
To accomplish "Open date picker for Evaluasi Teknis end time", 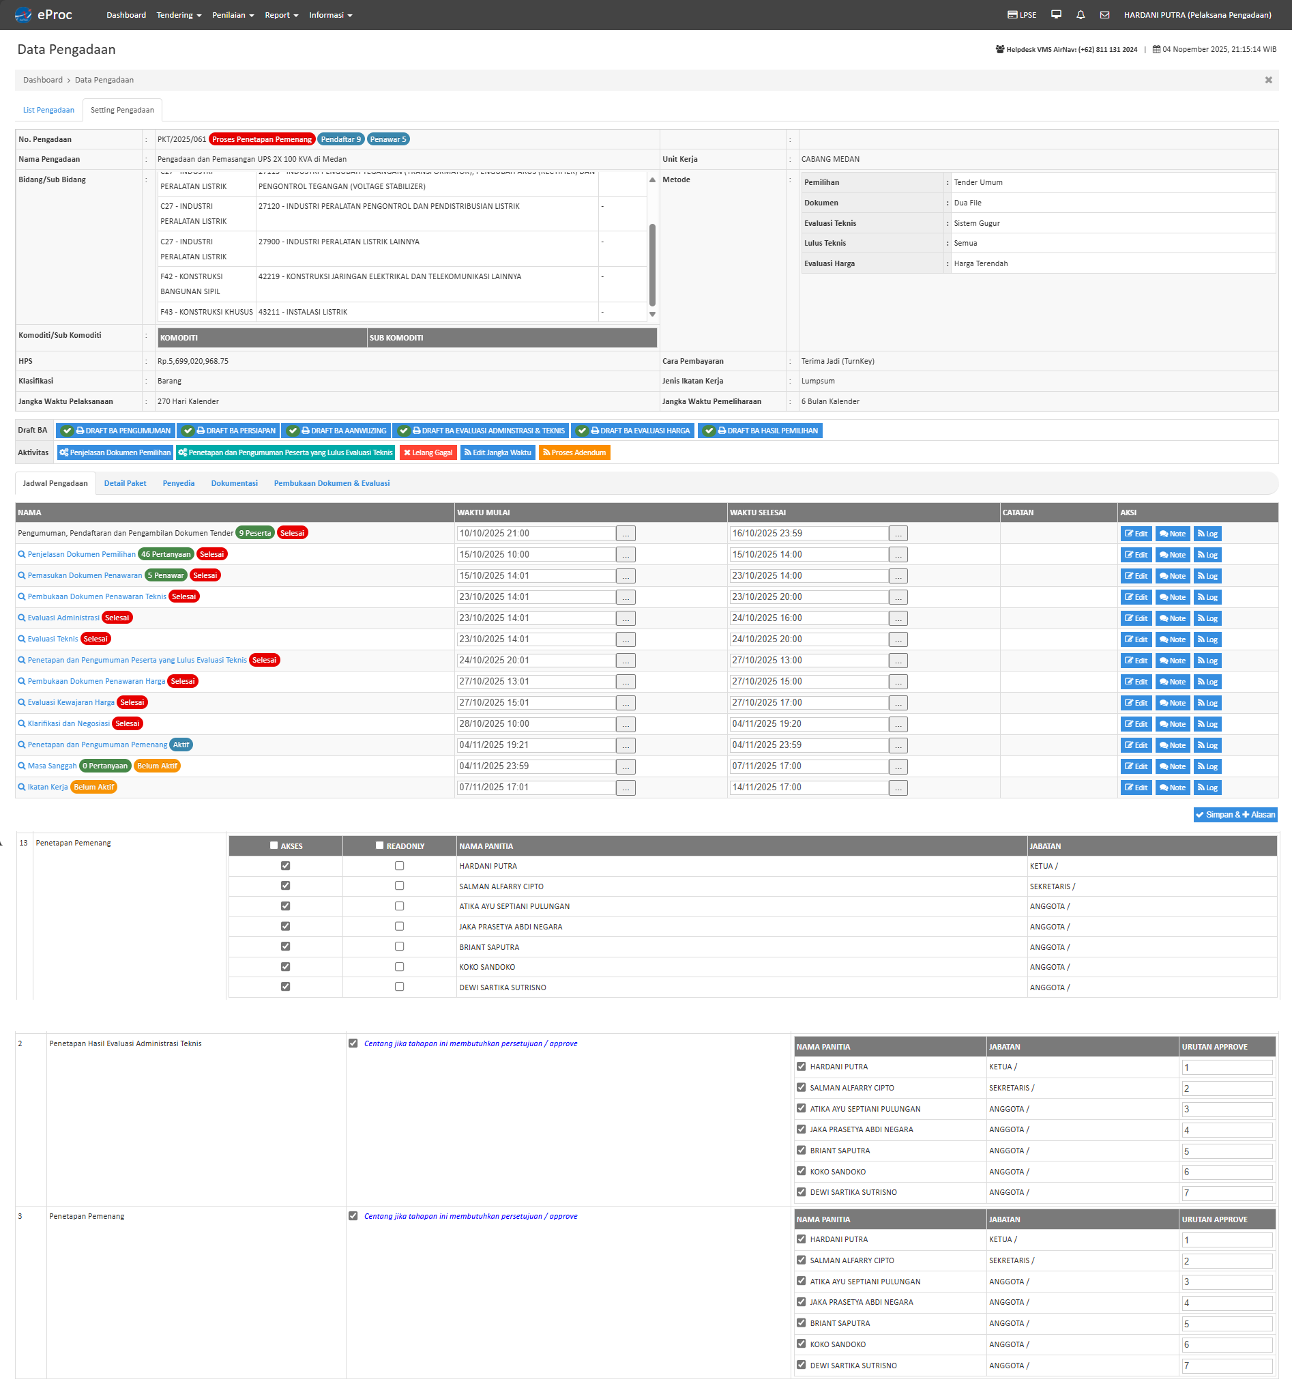I will point(898,640).
